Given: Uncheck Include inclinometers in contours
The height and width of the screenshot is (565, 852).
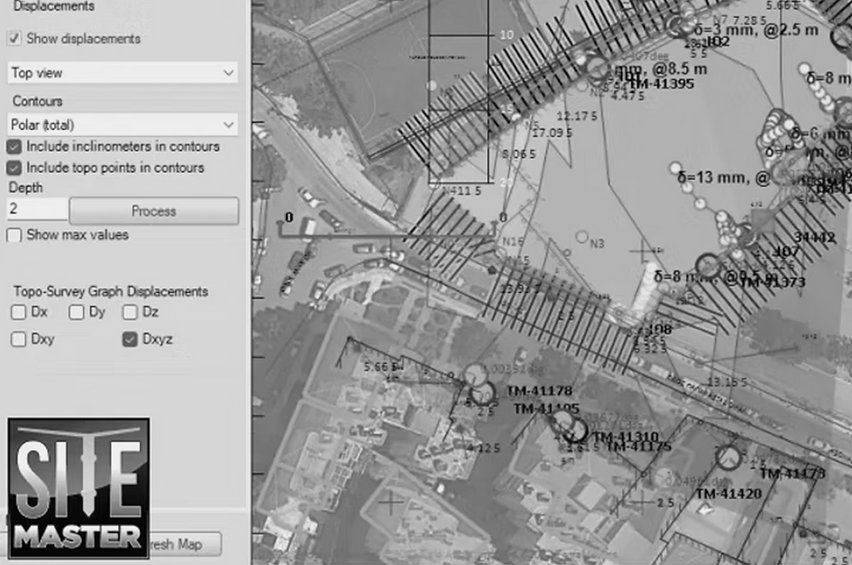Looking at the screenshot, I should 14,147.
